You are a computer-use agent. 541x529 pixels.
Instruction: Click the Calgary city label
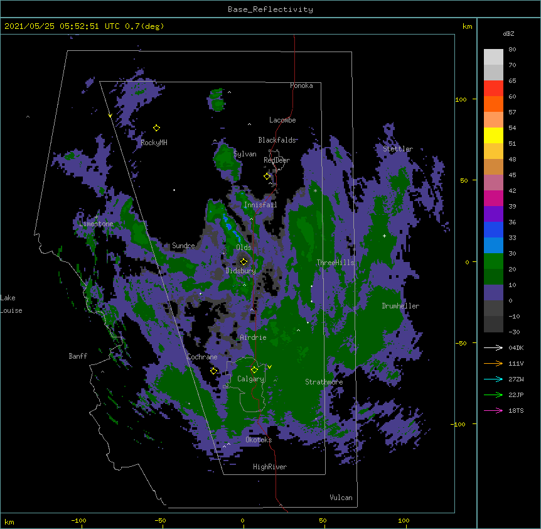coord(250,379)
